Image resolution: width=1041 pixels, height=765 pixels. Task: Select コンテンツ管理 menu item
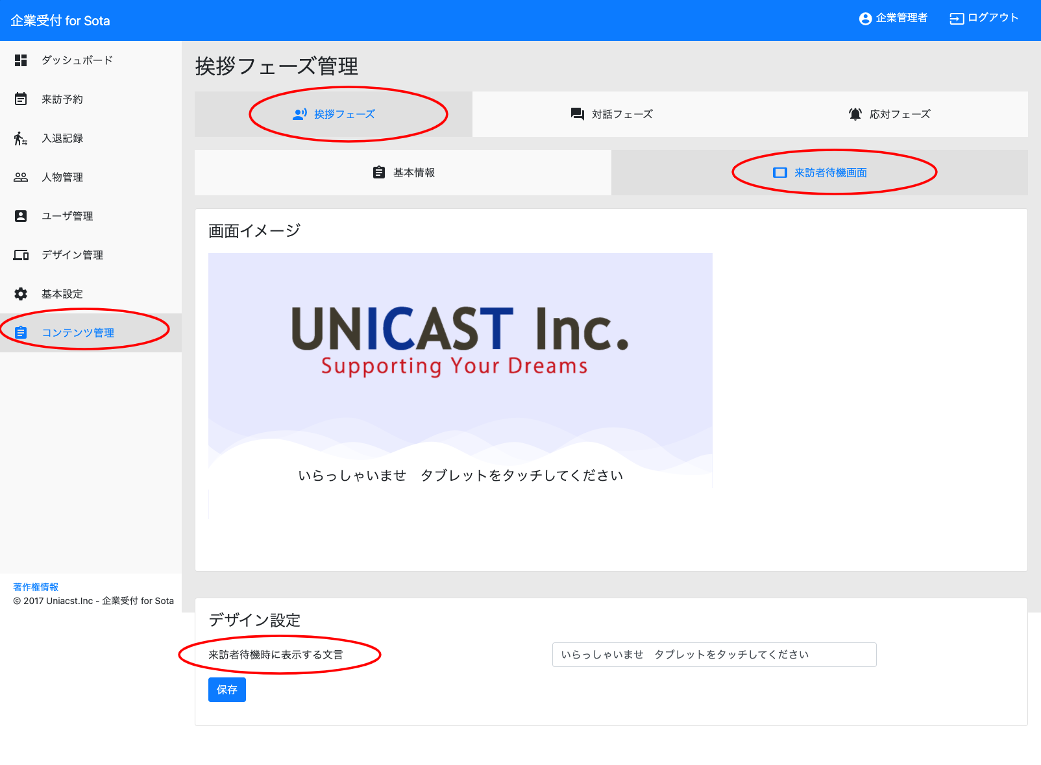click(91, 333)
